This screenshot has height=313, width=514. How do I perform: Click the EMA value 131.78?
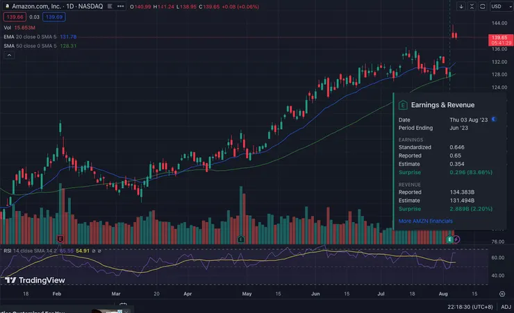pyautogui.click(x=68, y=37)
